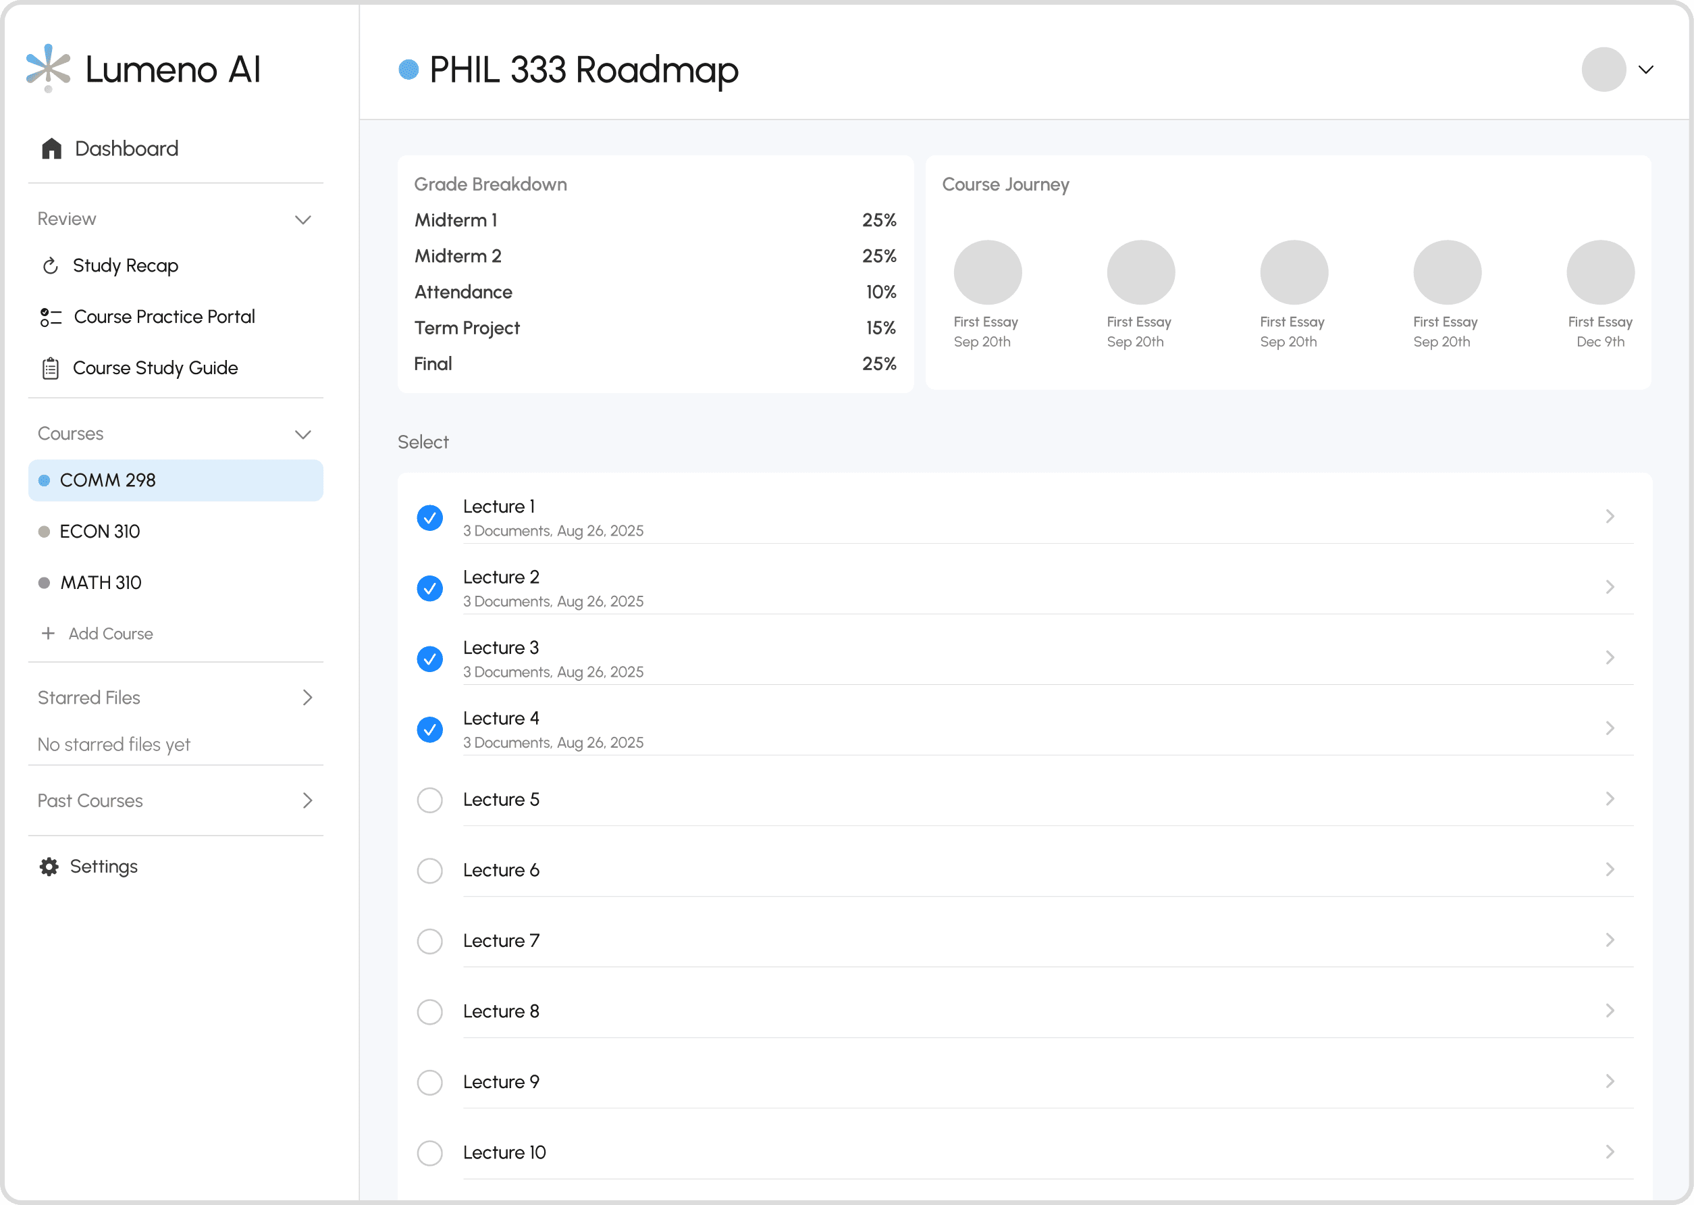Screen dimensions: 1694x1205
Task: Click the Study Recap refresh icon
Action: (51, 265)
